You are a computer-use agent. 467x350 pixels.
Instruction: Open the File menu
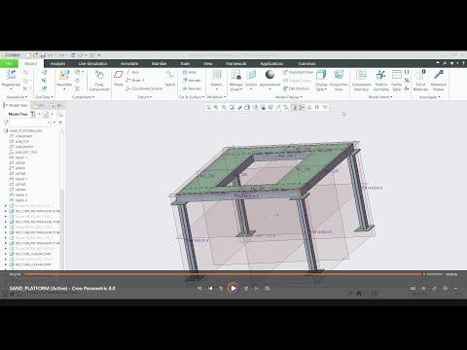(9, 63)
